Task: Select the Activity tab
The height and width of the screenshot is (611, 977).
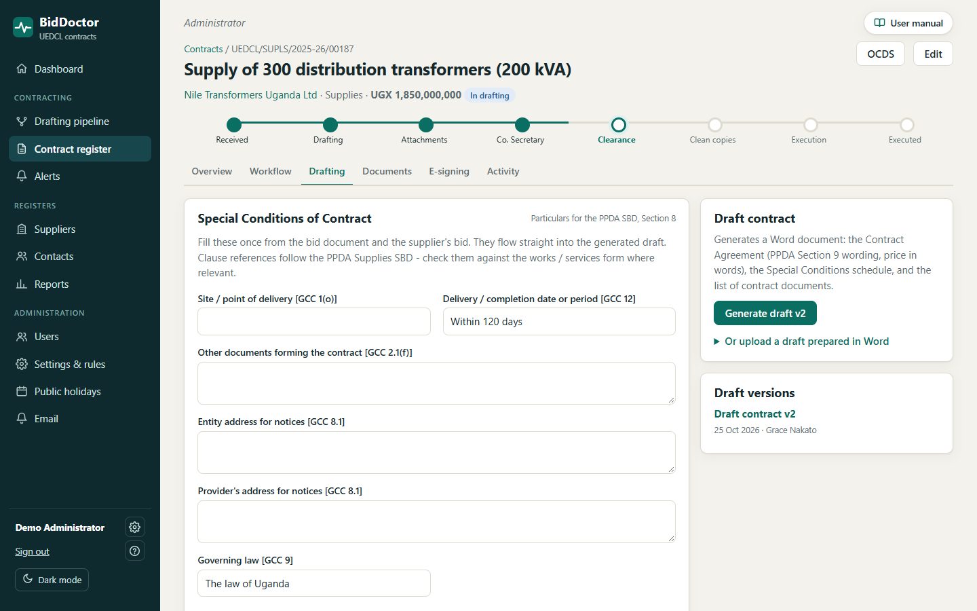Action: (503, 172)
